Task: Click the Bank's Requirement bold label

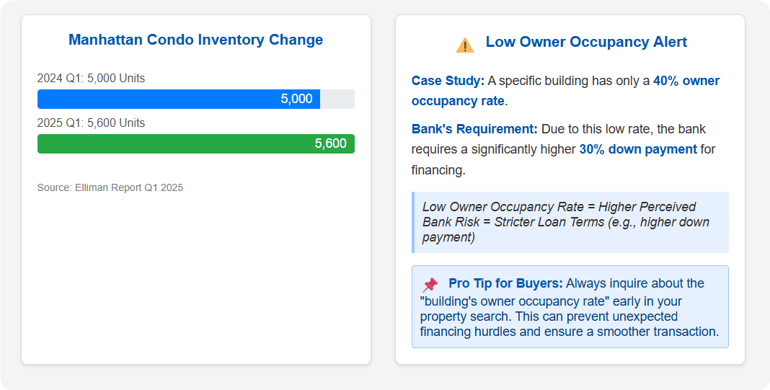Action: pos(474,129)
